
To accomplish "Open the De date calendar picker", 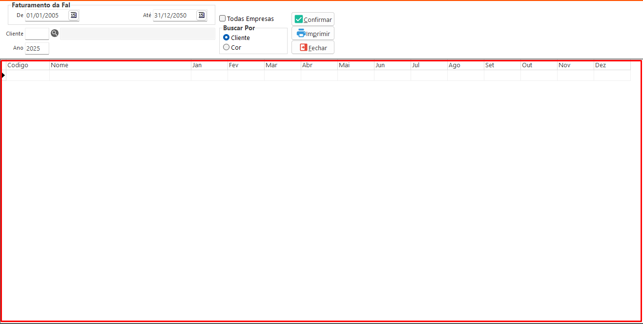I will [73, 15].
